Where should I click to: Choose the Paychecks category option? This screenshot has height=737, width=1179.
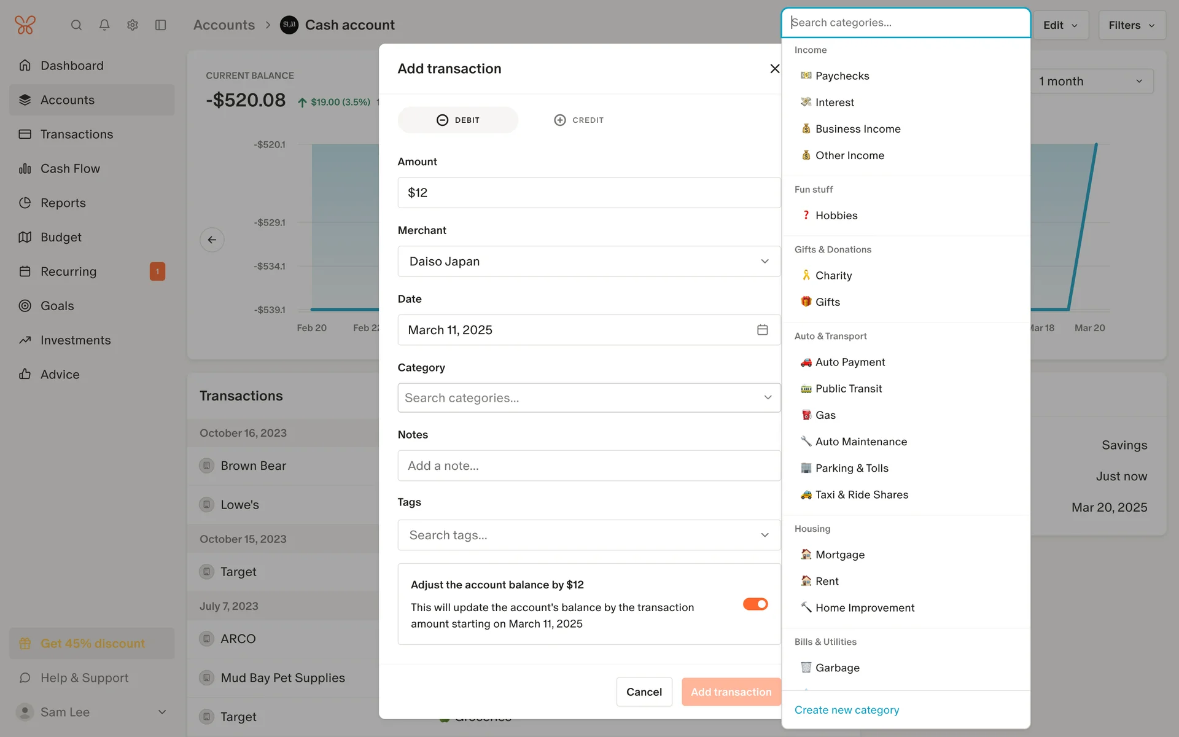(842, 76)
